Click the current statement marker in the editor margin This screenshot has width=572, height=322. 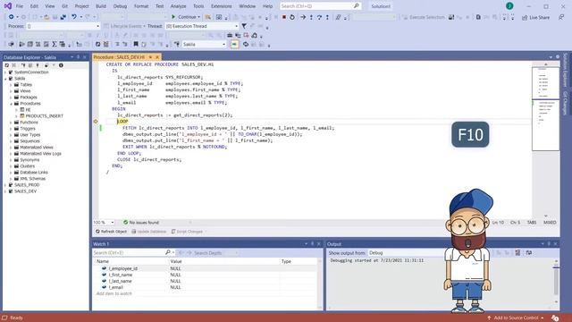tap(96, 122)
